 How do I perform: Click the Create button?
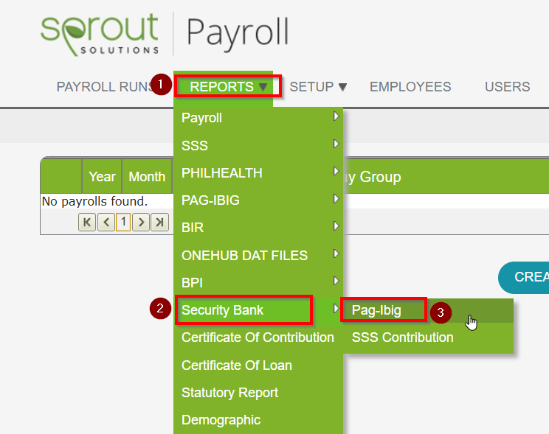pyautogui.click(x=523, y=277)
